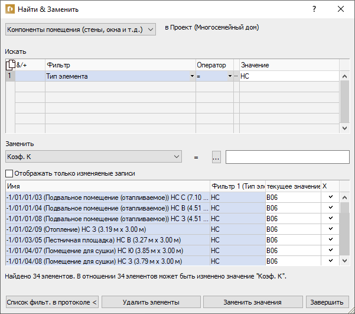Toggle checkmark for row -1/01/01/03
This screenshot has height=314, width=355.
point(331,197)
